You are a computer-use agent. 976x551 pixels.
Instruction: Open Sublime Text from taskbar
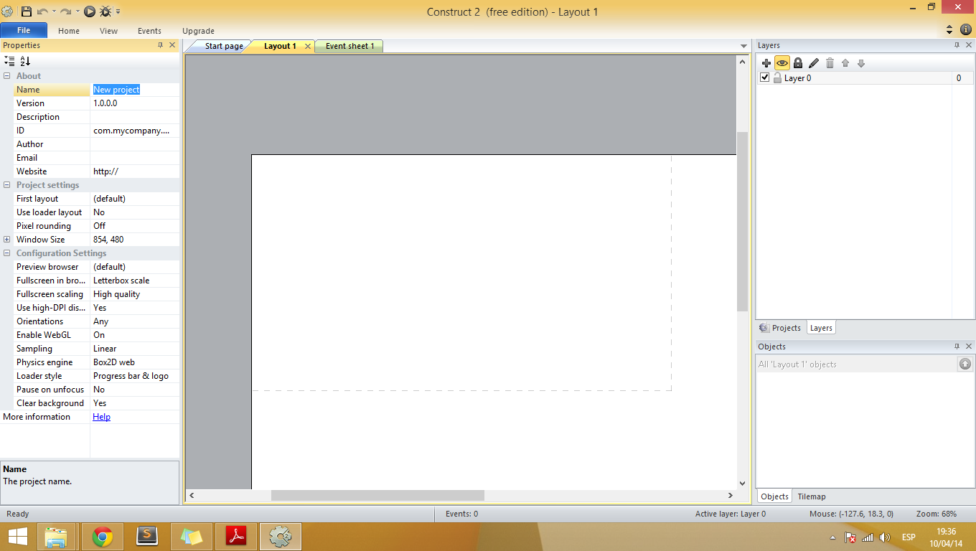(x=147, y=537)
